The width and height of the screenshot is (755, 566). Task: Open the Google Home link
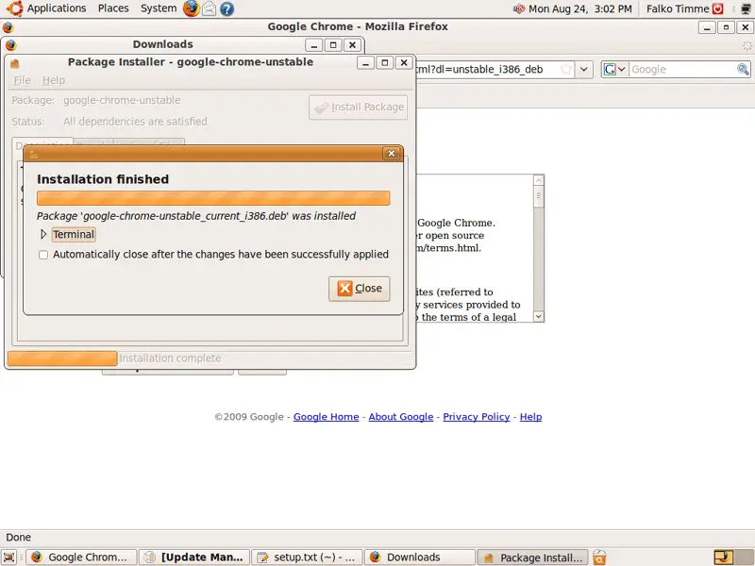coord(326,417)
